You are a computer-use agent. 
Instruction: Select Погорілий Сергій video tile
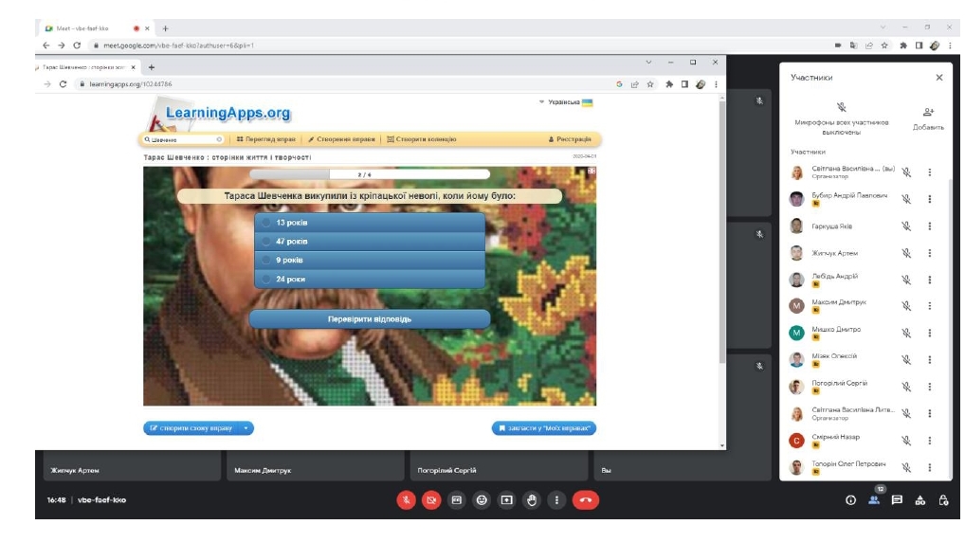[x=500, y=465]
